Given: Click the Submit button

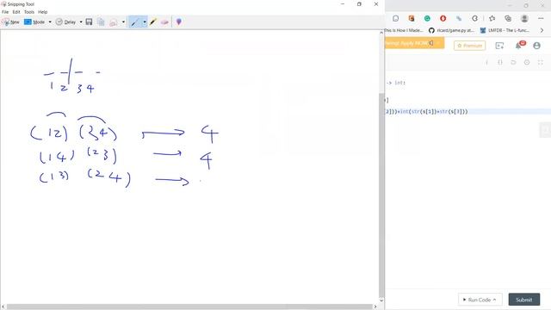Looking at the screenshot, I should tap(524, 300).
